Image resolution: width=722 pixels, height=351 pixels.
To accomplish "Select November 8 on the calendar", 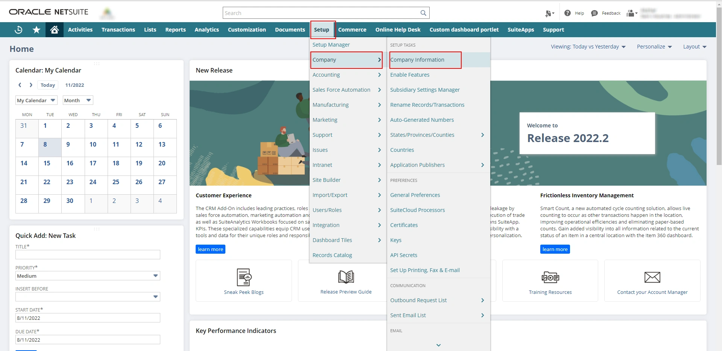I will coord(46,144).
